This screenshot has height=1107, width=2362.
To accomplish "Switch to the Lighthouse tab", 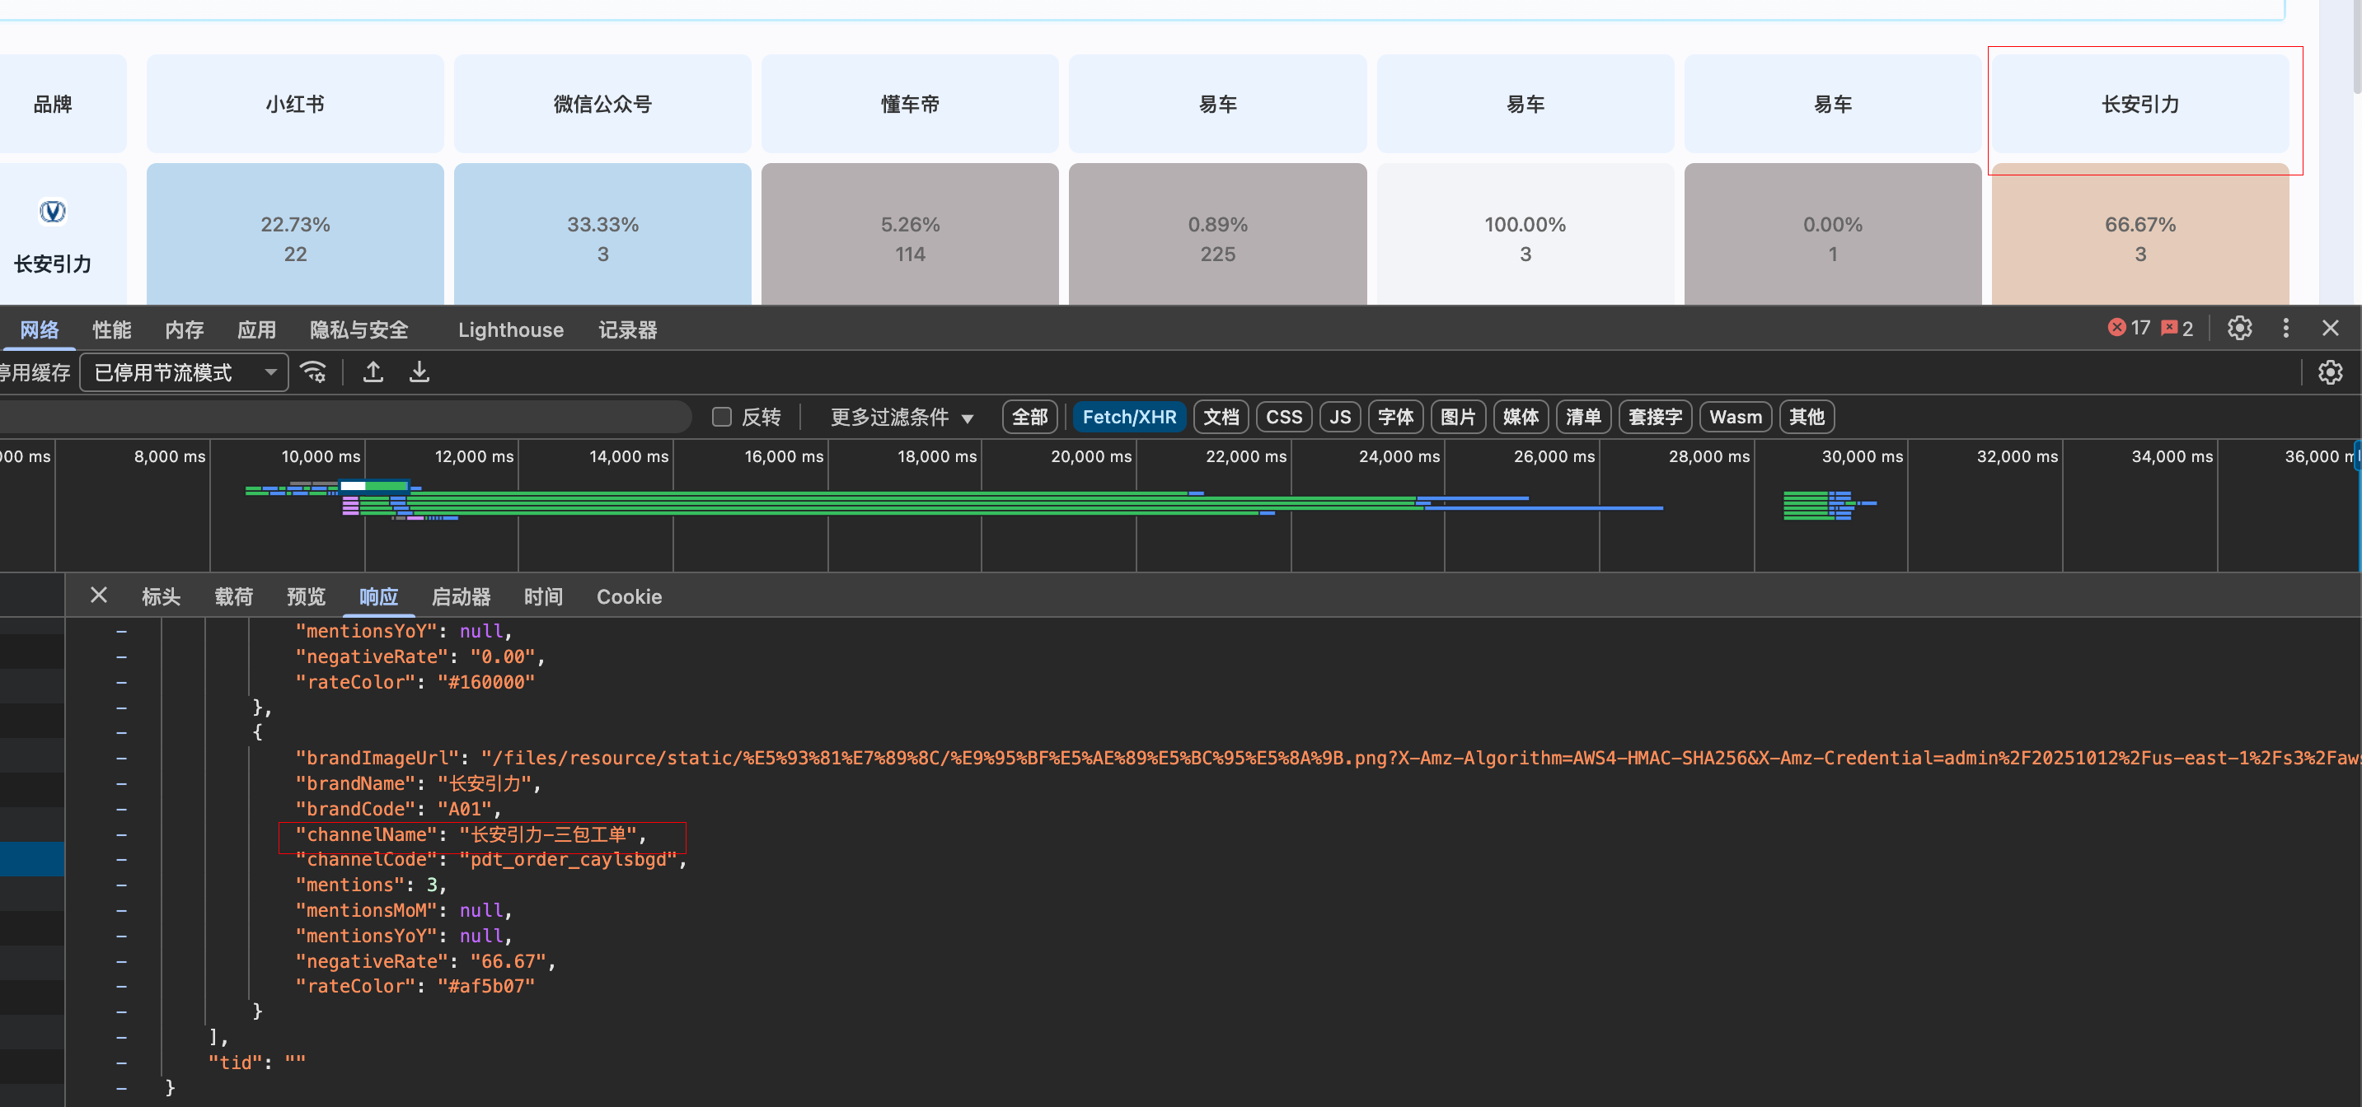I will (510, 330).
